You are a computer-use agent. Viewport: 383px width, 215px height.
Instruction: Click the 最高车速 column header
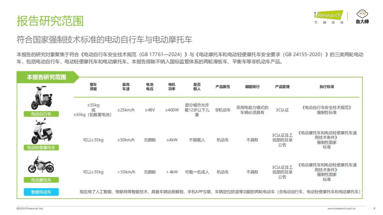click(x=126, y=87)
